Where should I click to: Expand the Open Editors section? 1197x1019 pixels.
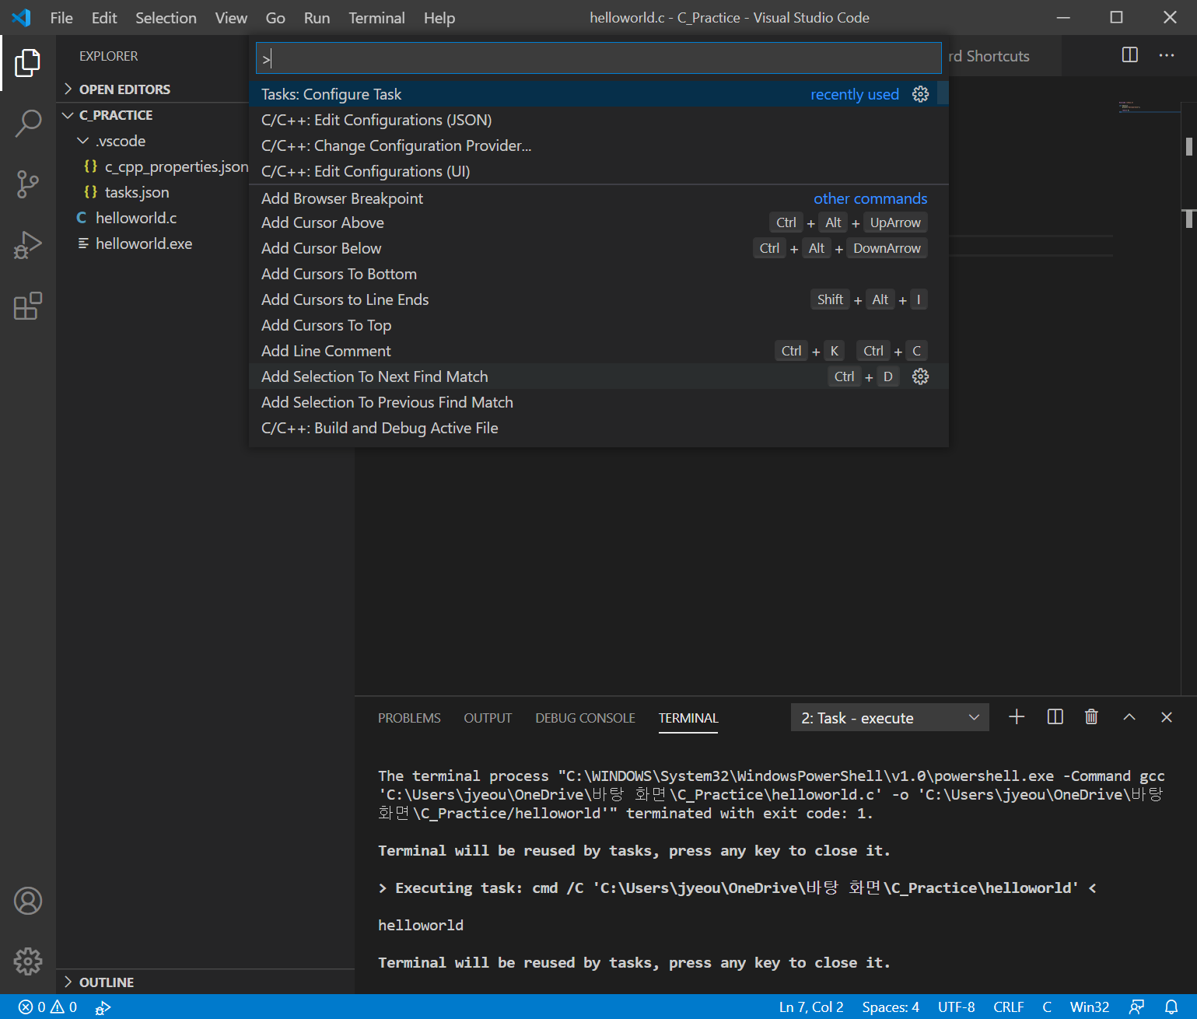pos(124,89)
